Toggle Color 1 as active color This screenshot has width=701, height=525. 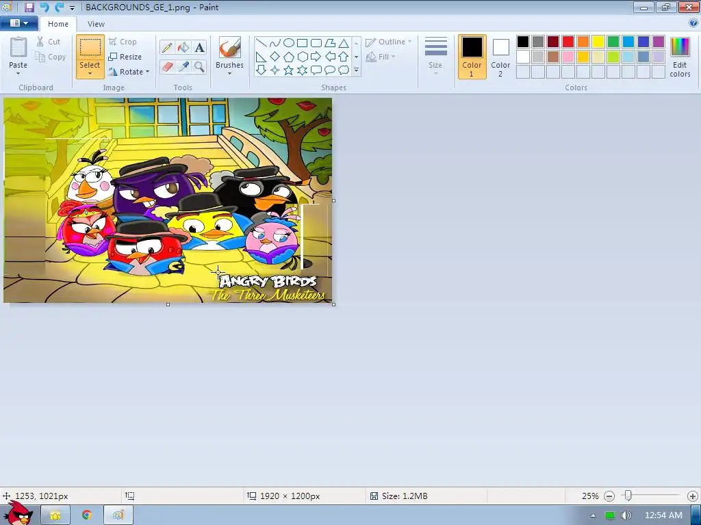coord(472,57)
